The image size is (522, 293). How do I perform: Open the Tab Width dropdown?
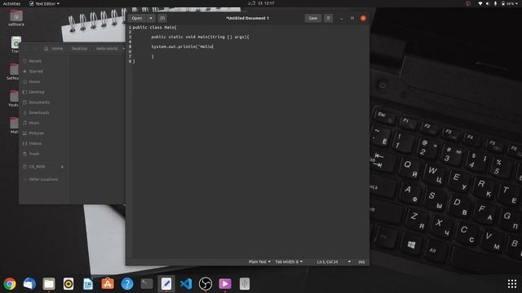point(289,262)
